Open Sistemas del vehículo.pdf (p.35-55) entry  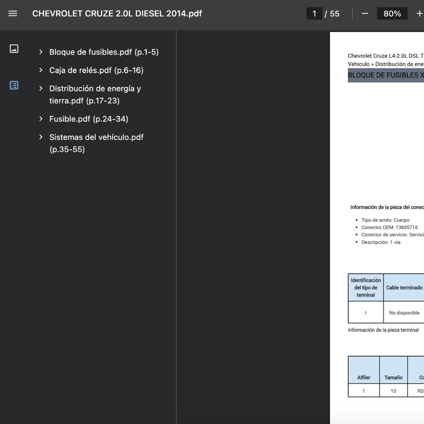(96, 143)
